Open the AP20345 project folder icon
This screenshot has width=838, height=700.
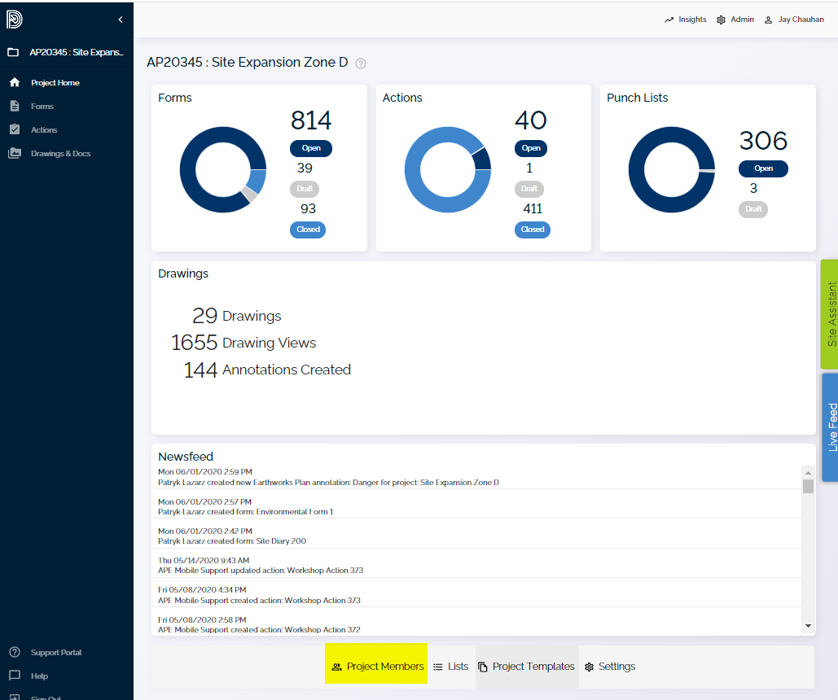[13, 52]
